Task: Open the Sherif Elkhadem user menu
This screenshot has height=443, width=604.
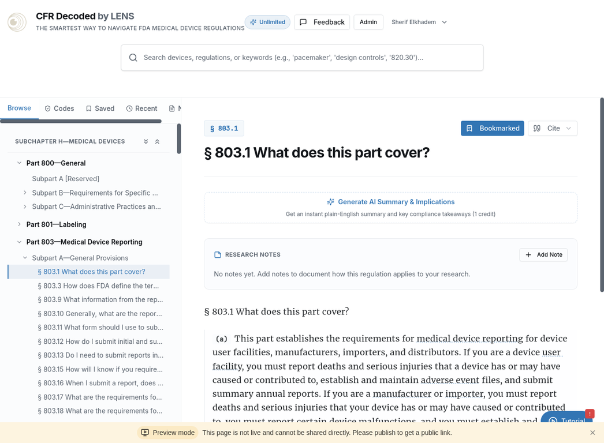Action: [419, 22]
